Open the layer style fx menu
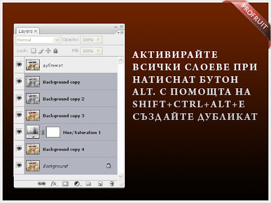This screenshot has width=271, height=203. point(53,183)
